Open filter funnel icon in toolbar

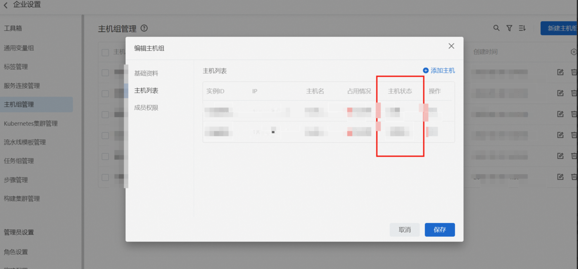click(x=509, y=28)
